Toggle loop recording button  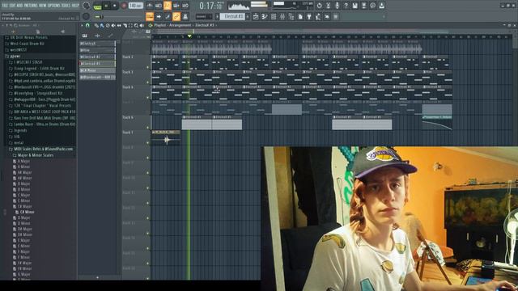coord(185,6)
